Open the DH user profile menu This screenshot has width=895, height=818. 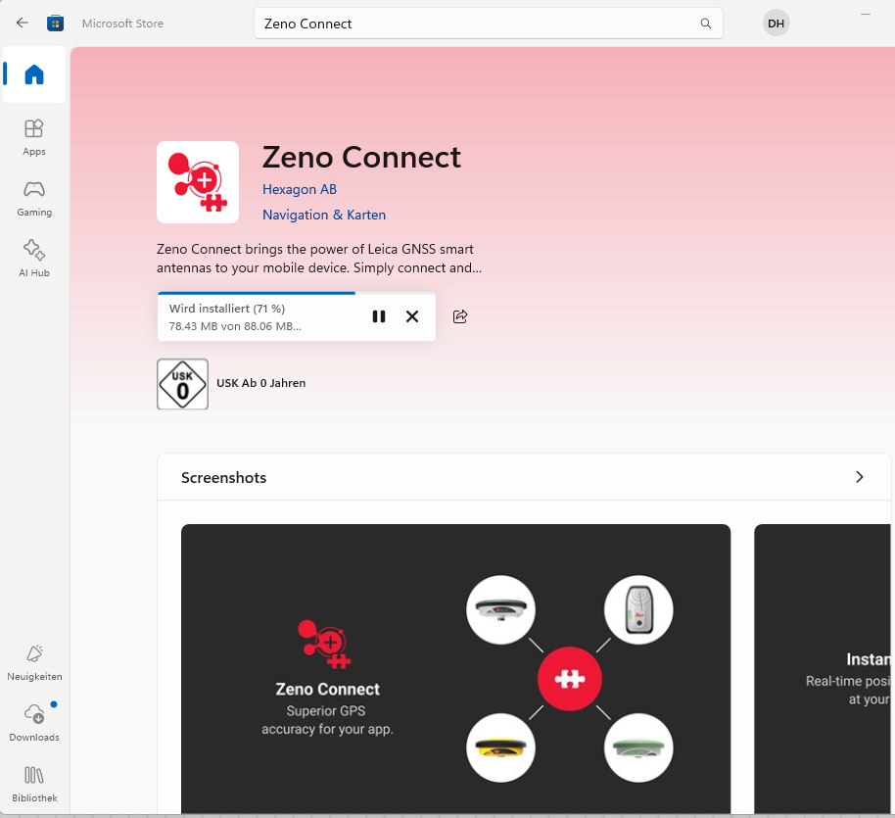coord(776,24)
